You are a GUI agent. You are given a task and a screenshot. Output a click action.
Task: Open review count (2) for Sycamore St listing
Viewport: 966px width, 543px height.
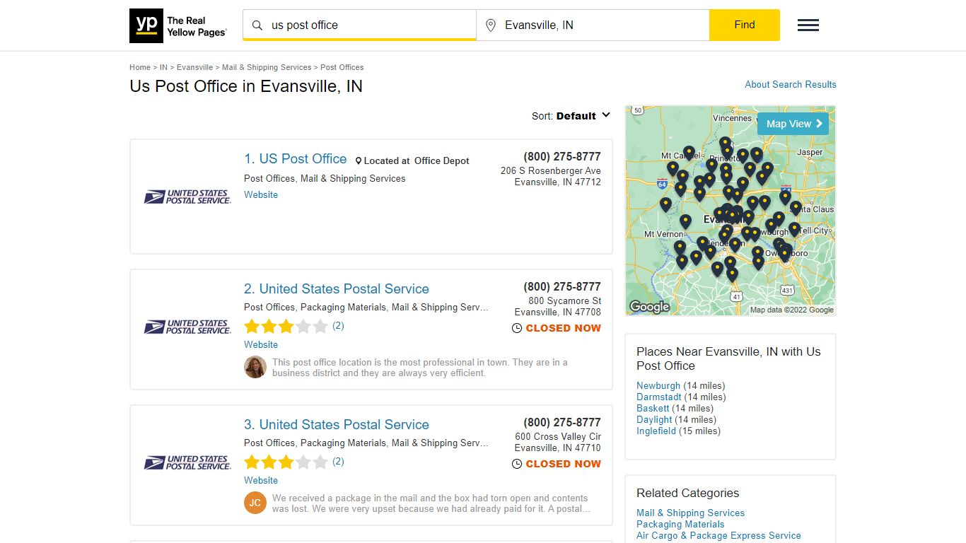point(338,326)
